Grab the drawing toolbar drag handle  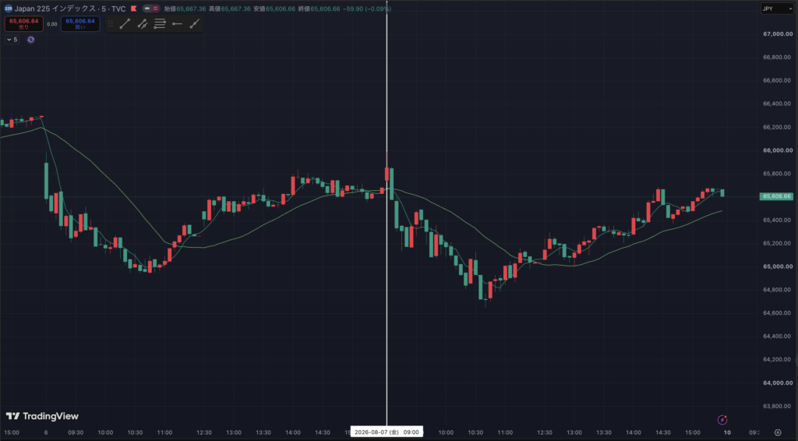click(x=111, y=24)
